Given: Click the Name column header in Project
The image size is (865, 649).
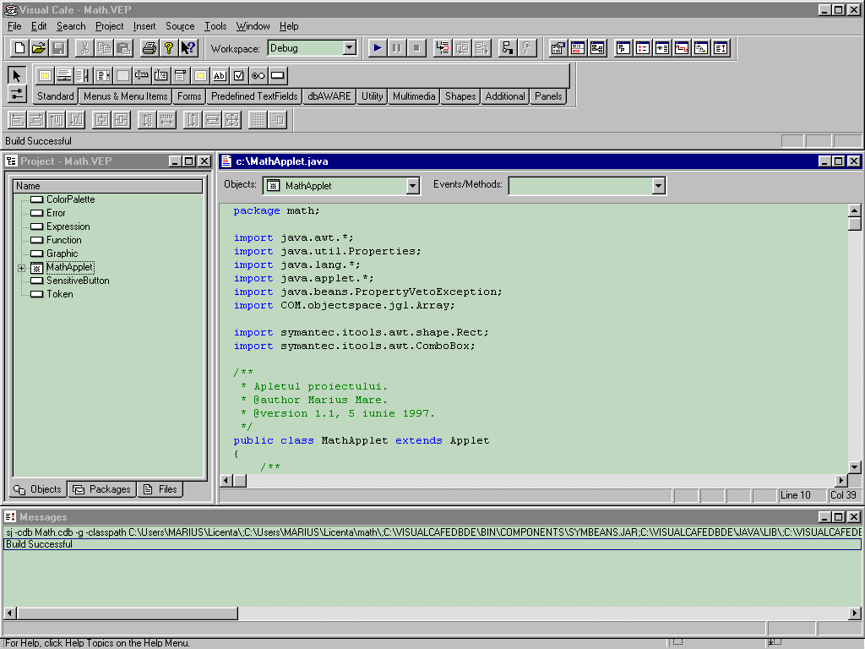Looking at the screenshot, I should point(107,186).
